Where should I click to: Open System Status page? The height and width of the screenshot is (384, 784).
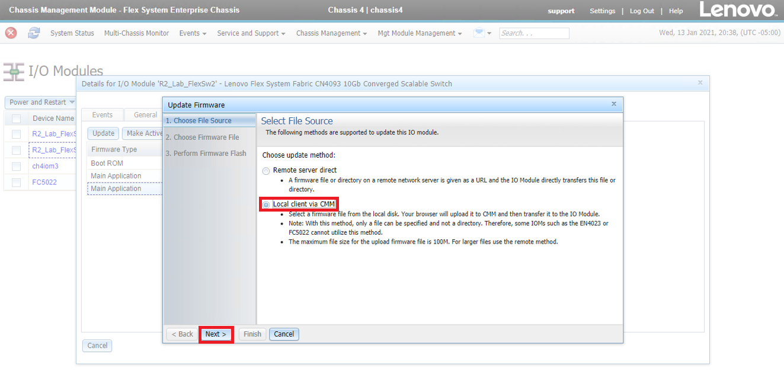pos(72,33)
